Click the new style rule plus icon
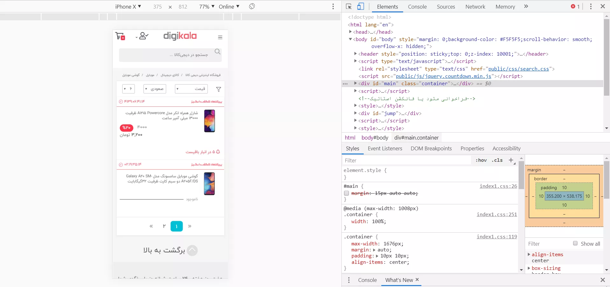The width and height of the screenshot is (610, 287). pyautogui.click(x=511, y=160)
